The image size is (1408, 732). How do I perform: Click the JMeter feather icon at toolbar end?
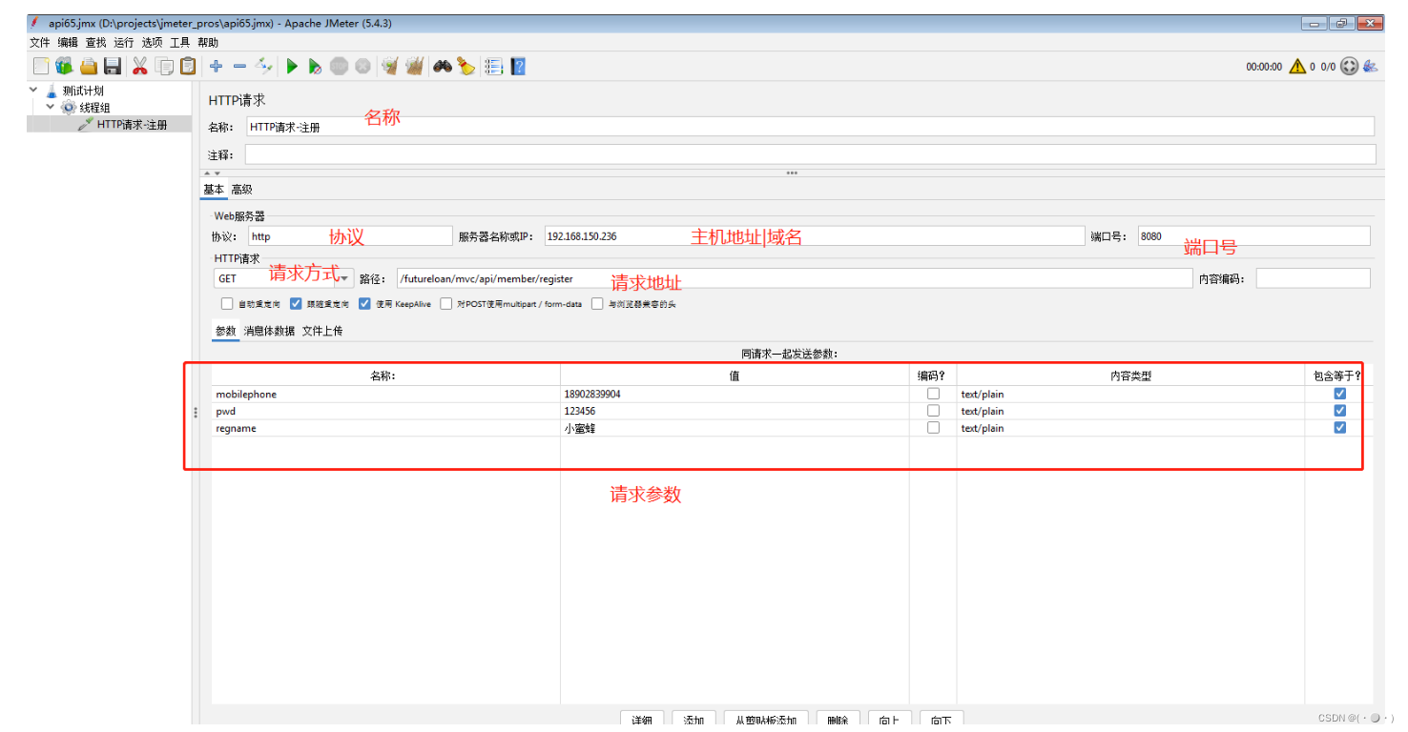[x=1370, y=67]
